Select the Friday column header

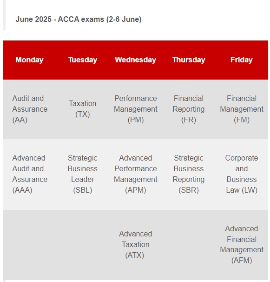coord(242,60)
